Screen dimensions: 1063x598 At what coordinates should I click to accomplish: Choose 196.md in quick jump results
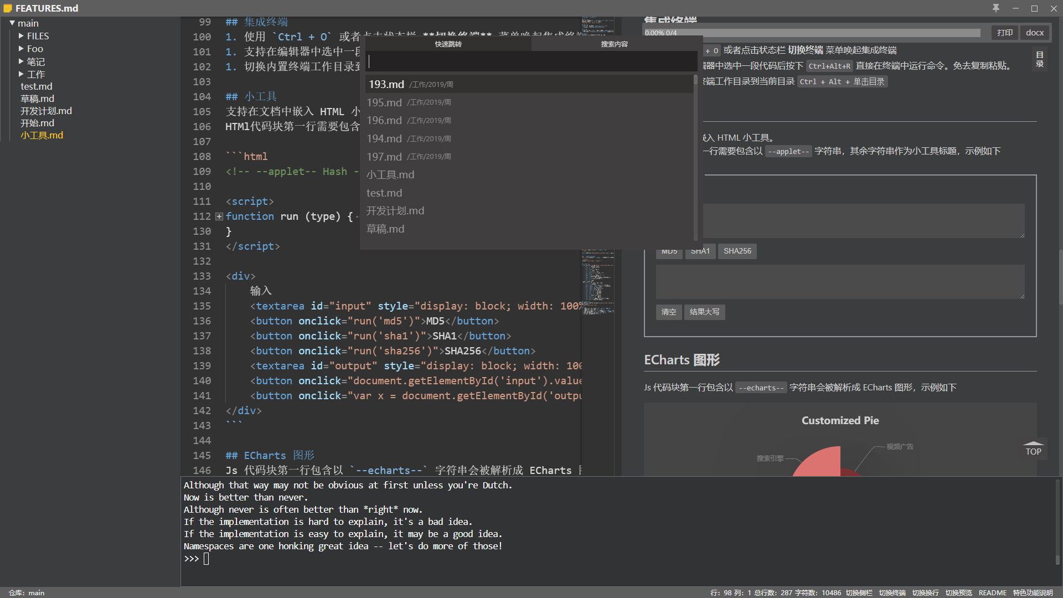528,120
